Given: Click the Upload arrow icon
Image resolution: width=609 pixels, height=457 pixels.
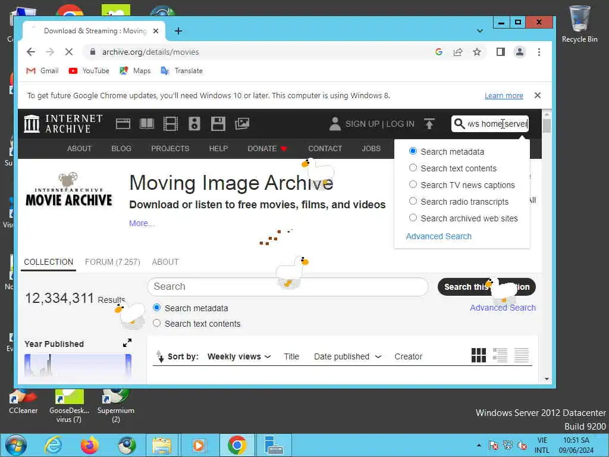Looking at the screenshot, I should click(429, 124).
